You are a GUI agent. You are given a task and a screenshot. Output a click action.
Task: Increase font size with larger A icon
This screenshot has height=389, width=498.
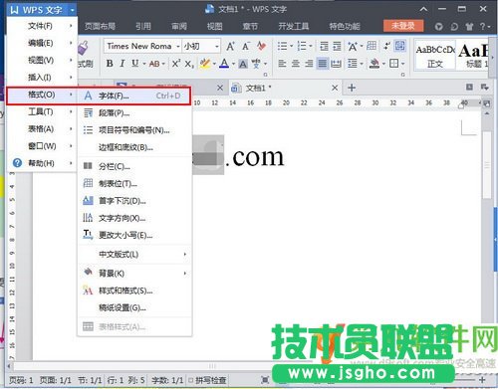click(230, 46)
